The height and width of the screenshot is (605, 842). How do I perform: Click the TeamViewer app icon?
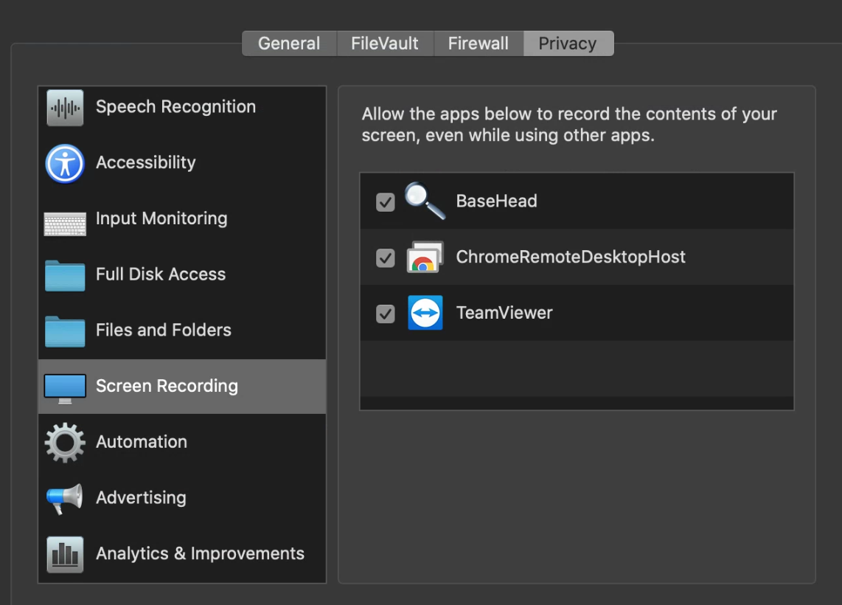tap(425, 312)
